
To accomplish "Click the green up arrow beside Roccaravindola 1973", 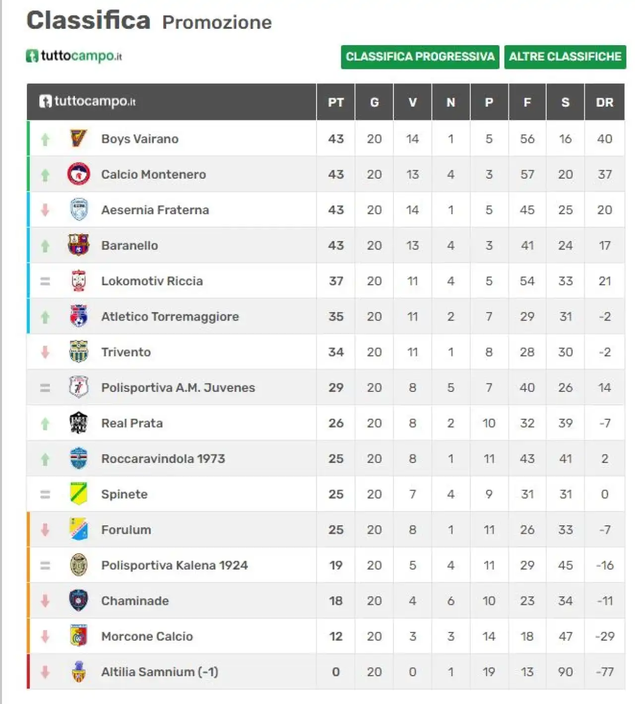I will [x=45, y=459].
